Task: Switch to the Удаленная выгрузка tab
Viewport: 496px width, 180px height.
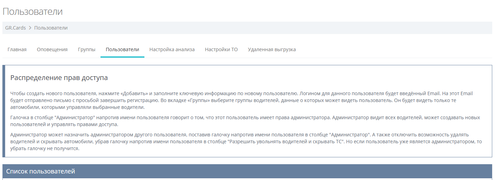Action: point(272,49)
